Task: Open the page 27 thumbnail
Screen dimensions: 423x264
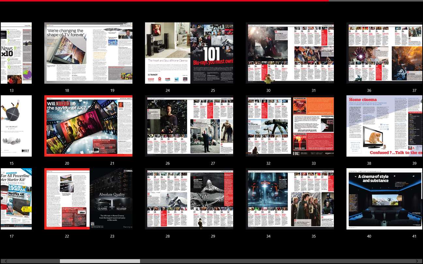Action: click(211, 126)
